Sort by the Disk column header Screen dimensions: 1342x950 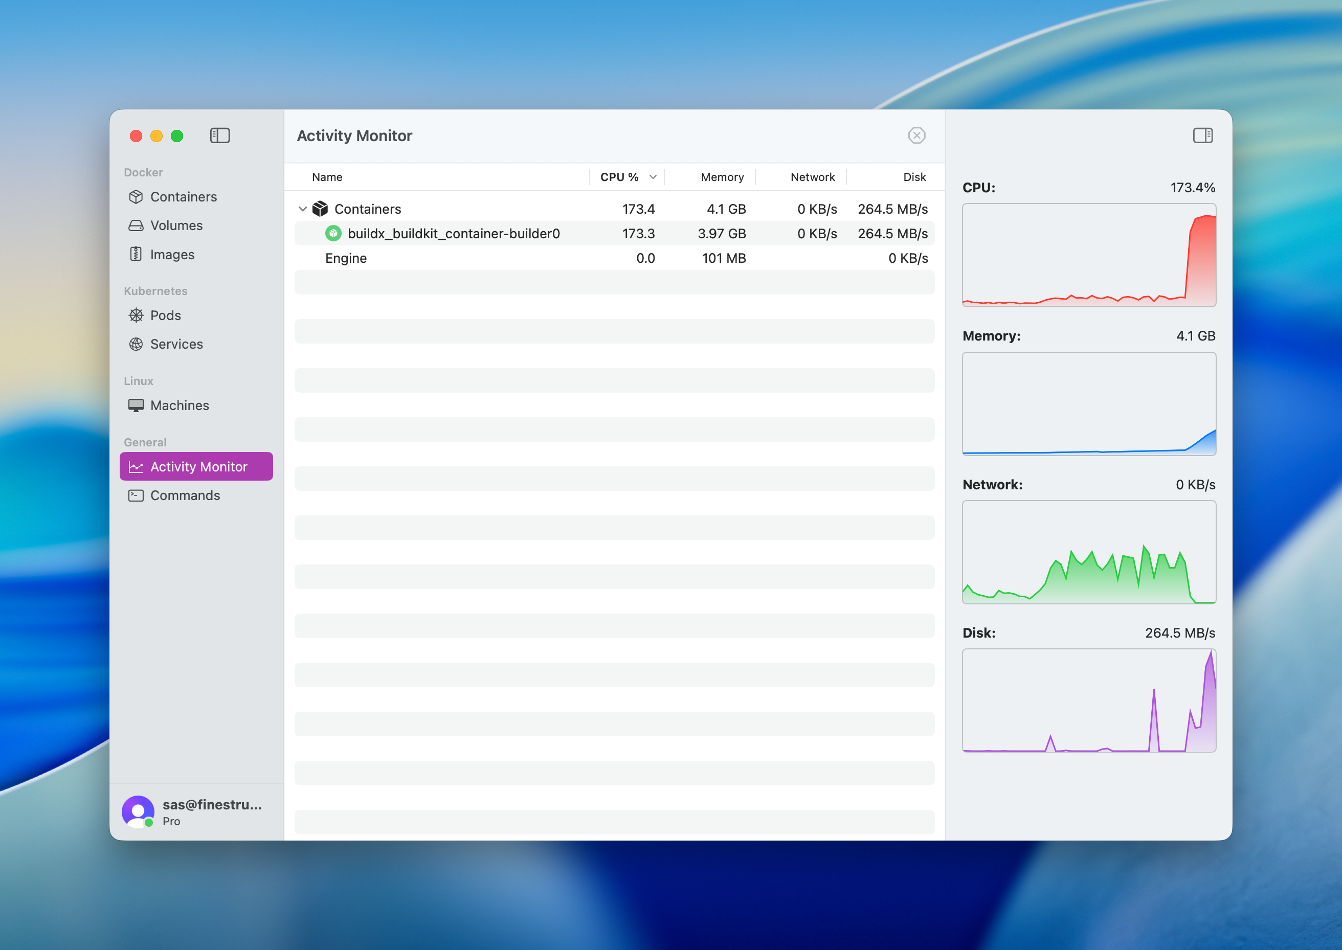pyautogui.click(x=914, y=177)
